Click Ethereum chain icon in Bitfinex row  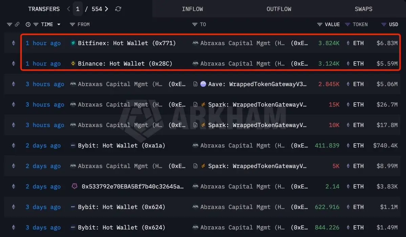(x=14, y=43)
